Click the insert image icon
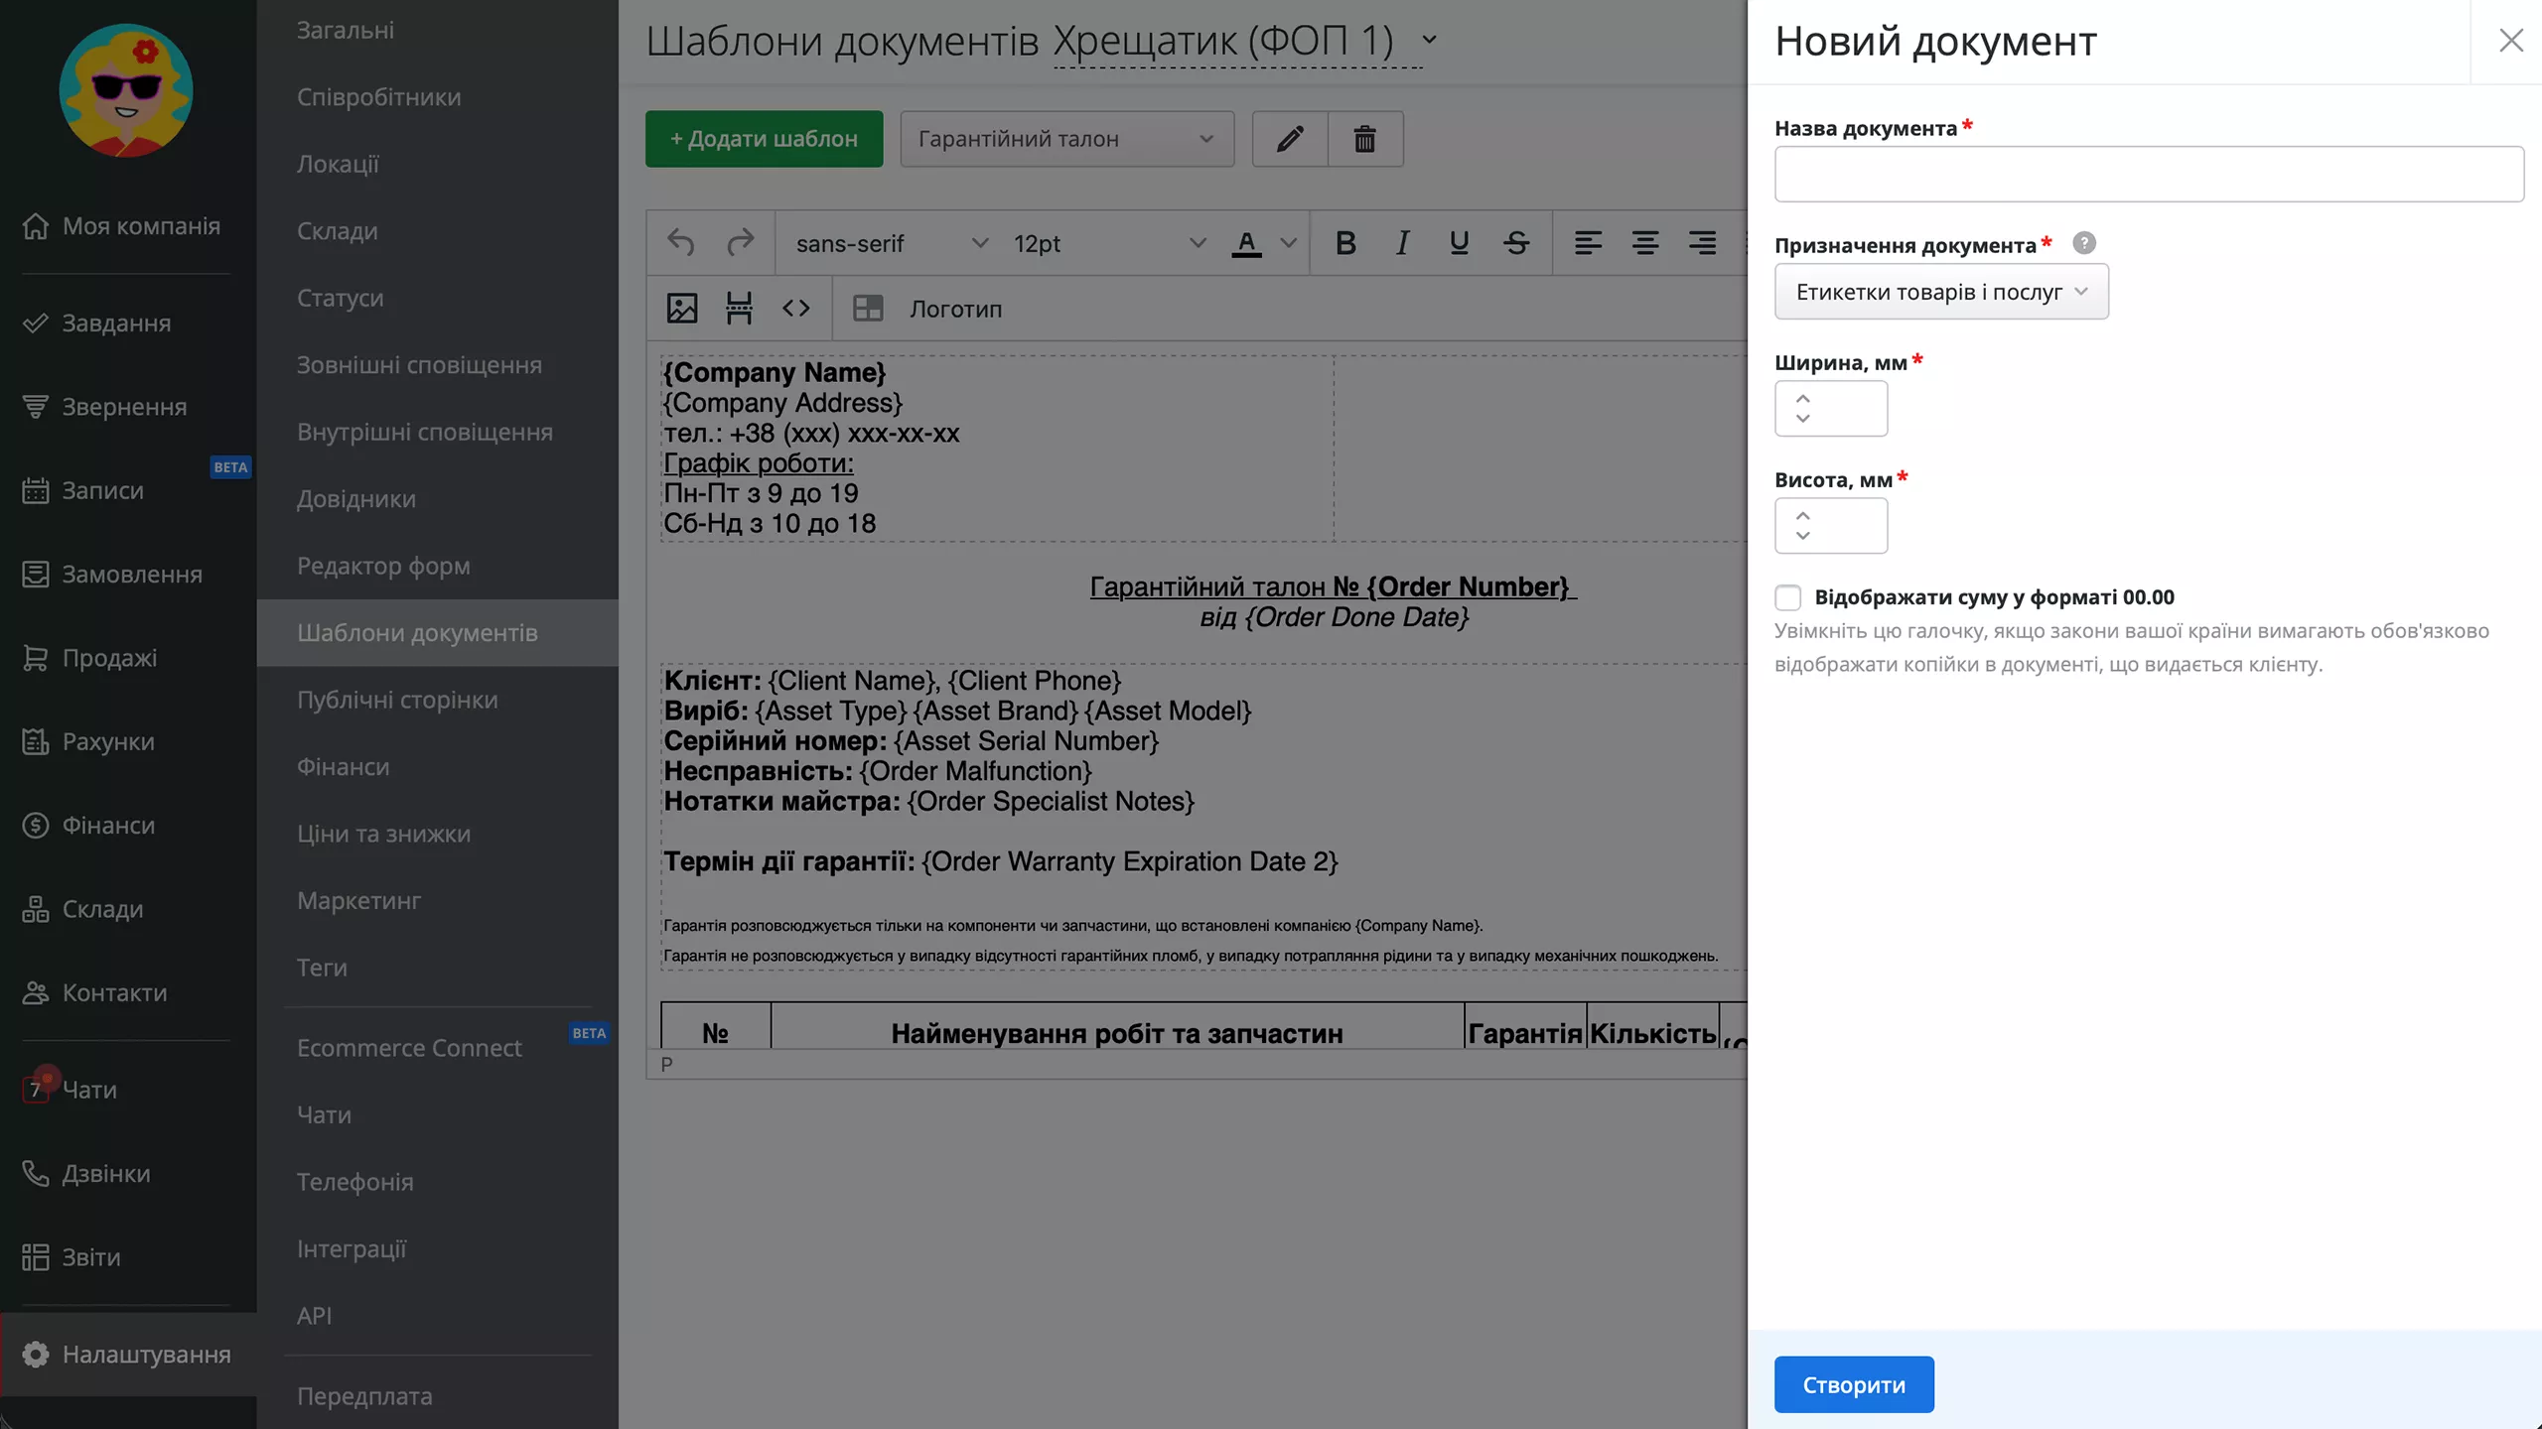 click(x=682, y=309)
